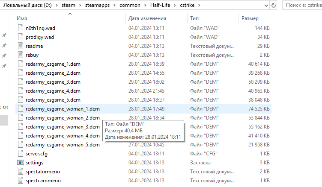Screen dimensions: 322x187
Task: Click icon of redarmy_csgame_4.dem
Action: tap(21, 91)
